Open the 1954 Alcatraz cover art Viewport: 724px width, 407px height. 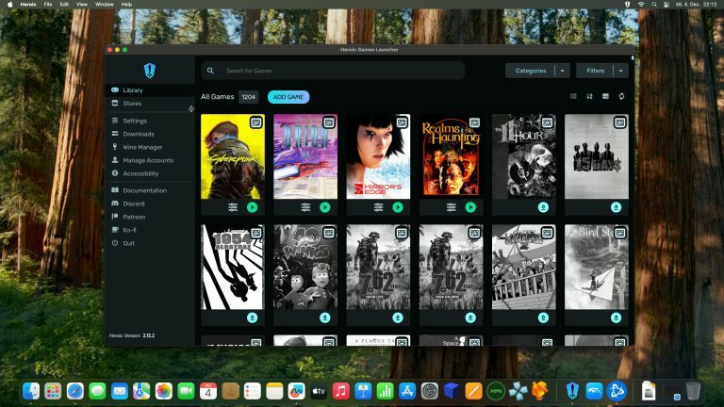233,268
